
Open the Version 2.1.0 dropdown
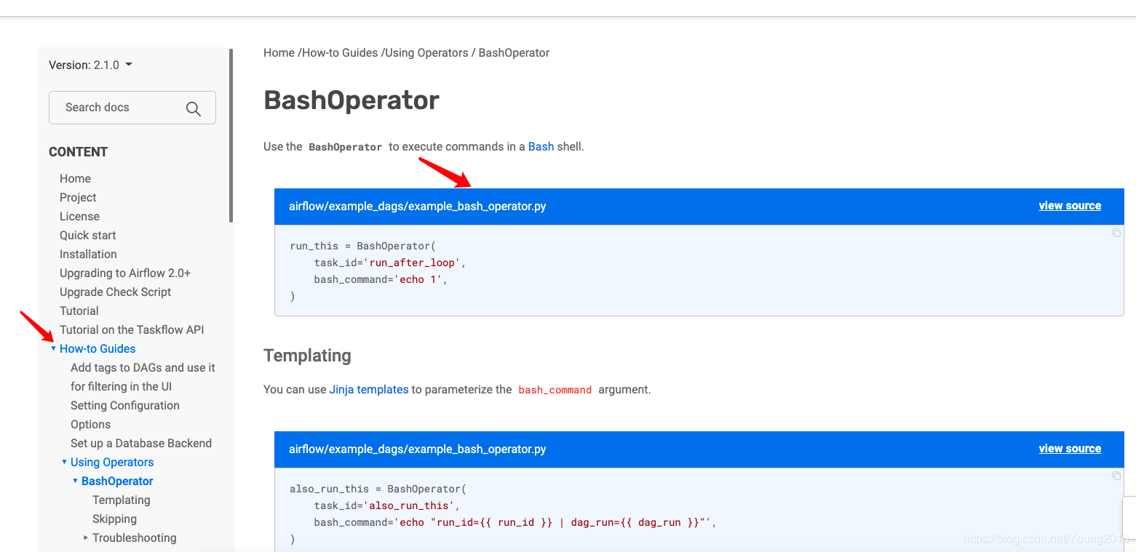tap(90, 65)
